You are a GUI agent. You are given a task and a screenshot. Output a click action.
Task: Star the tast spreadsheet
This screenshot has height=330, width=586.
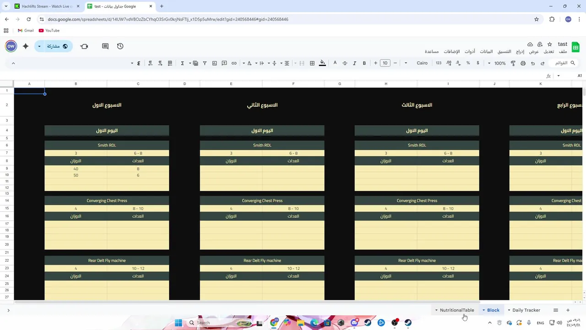coord(549,44)
